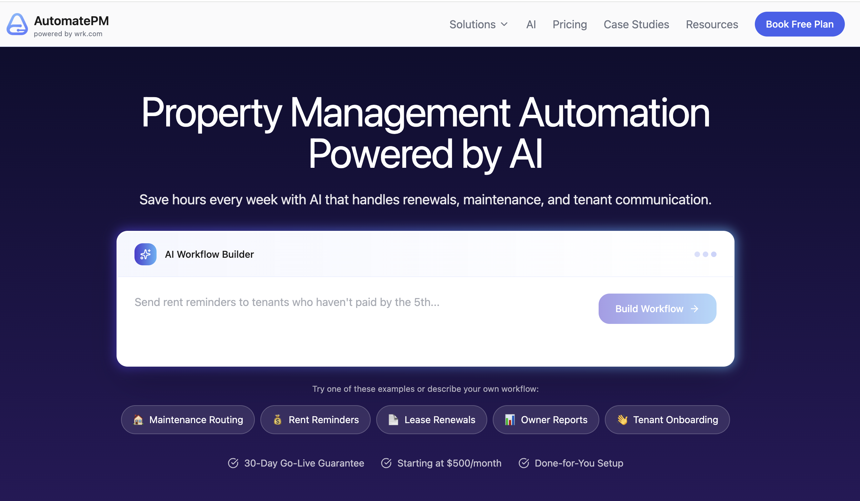Click the checkmark beside 30-Day Go-Live Guarantee
Image resolution: width=860 pixels, height=501 pixels.
234,463
